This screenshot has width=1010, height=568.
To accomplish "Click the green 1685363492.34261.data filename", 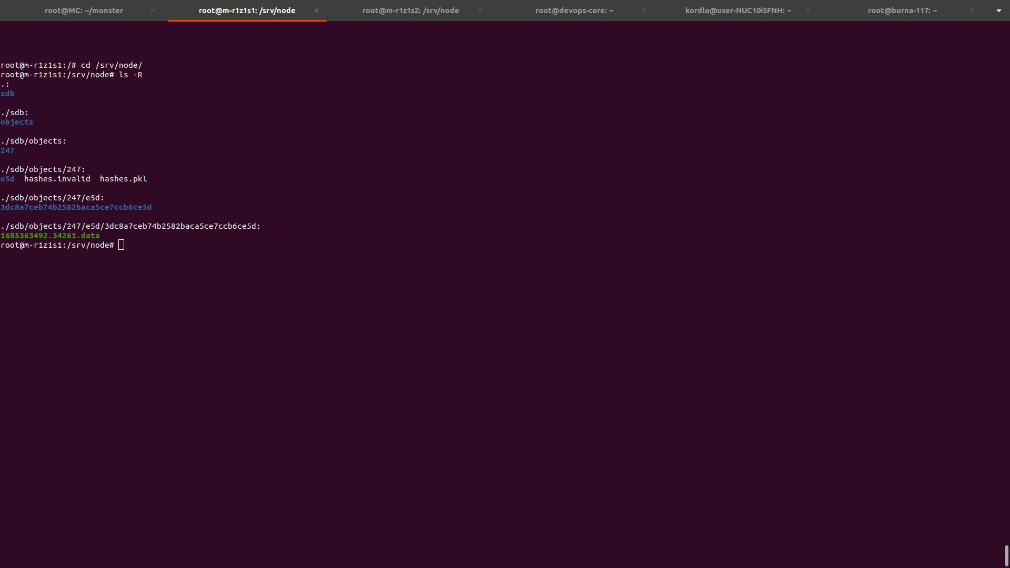I will (x=50, y=236).
